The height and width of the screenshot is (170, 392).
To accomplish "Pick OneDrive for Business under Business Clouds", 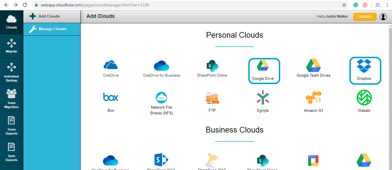I will (110, 163).
